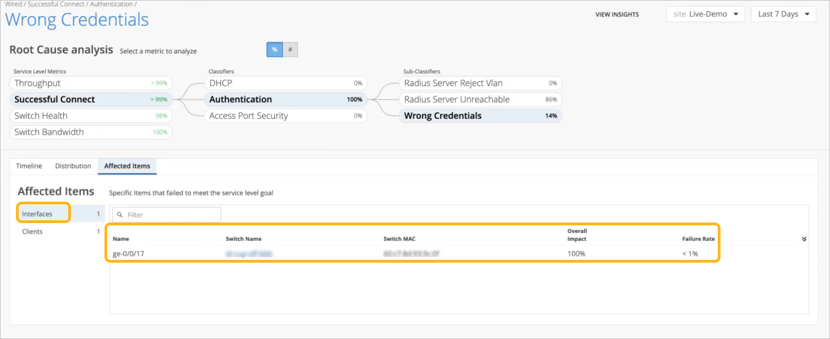Screen dimensions: 830x339
Task: Select the DHCP classifier
Action: 285,84
